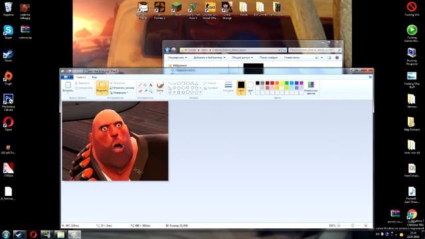Open the Rotate (Повернуть) dropdown
This screenshot has height=239, width=425.
120,93
